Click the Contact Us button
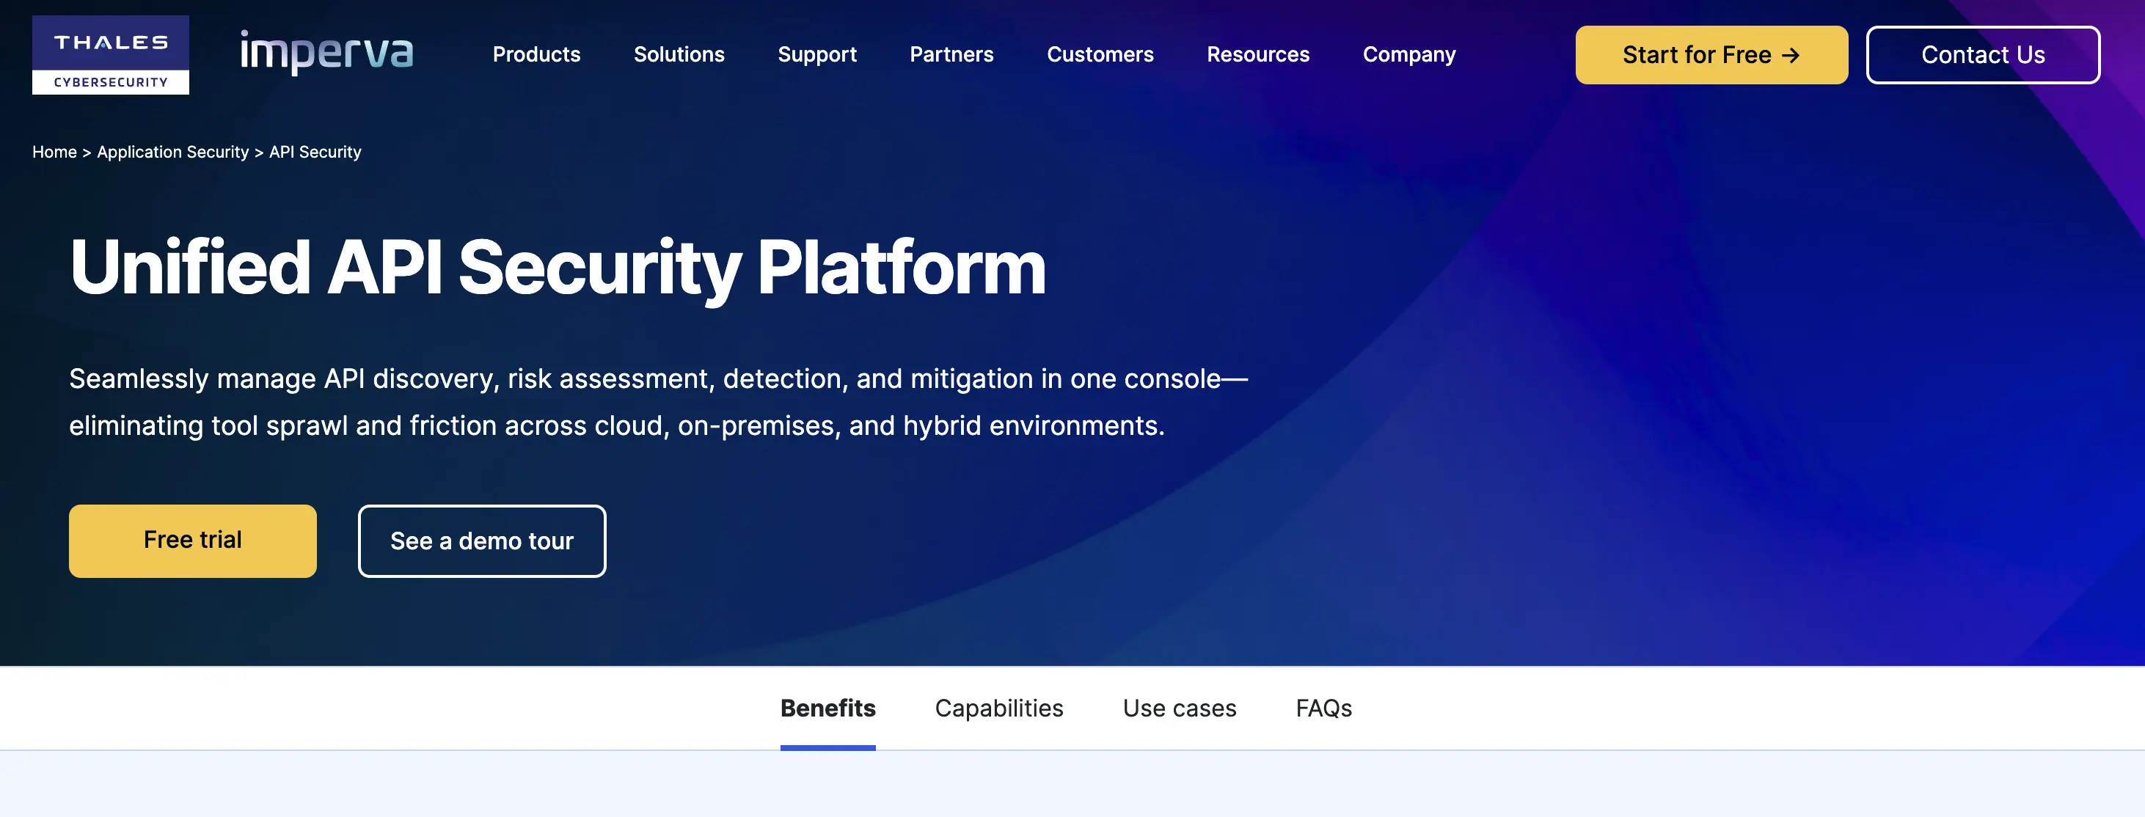The image size is (2145, 817). pyautogui.click(x=1983, y=55)
